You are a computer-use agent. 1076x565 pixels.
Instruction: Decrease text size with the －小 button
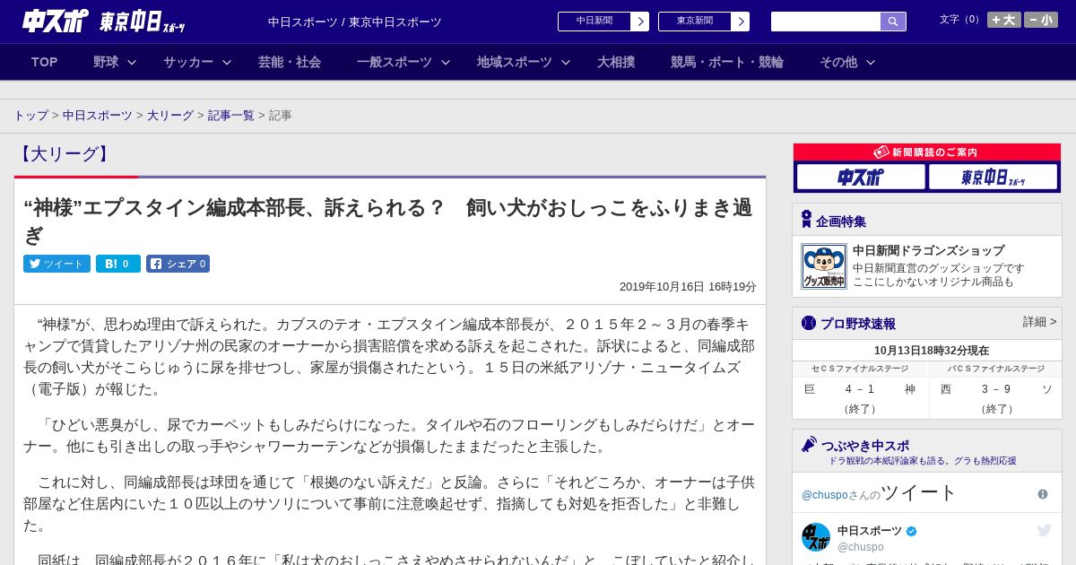1041,20
